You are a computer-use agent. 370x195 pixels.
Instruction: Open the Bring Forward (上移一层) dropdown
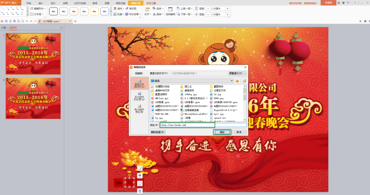(192, 9)
